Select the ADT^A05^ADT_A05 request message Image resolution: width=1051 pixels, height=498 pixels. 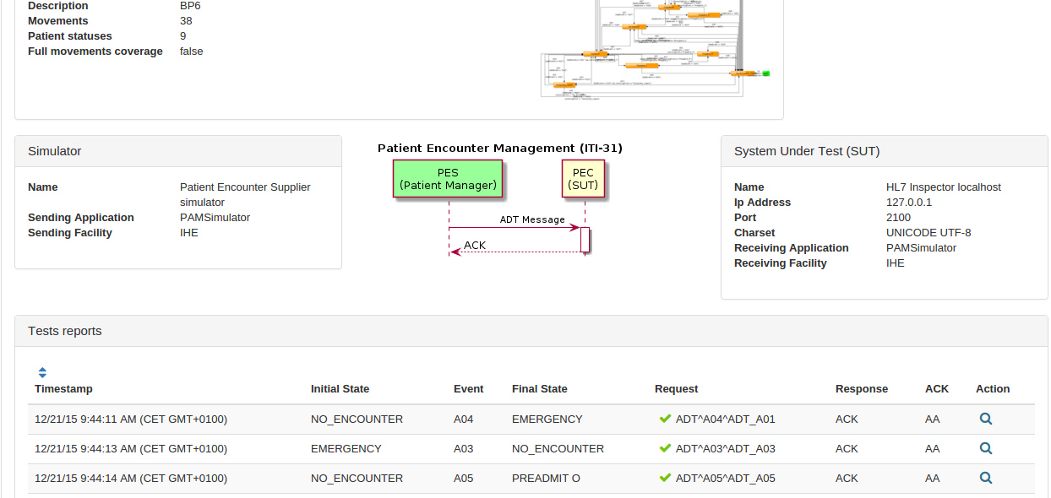click(x=725, y=479)
